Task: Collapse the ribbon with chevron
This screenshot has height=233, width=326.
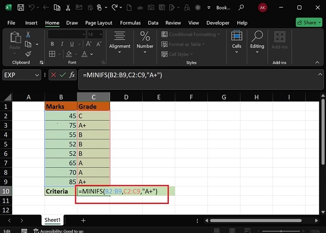Action: coord(317,62)
